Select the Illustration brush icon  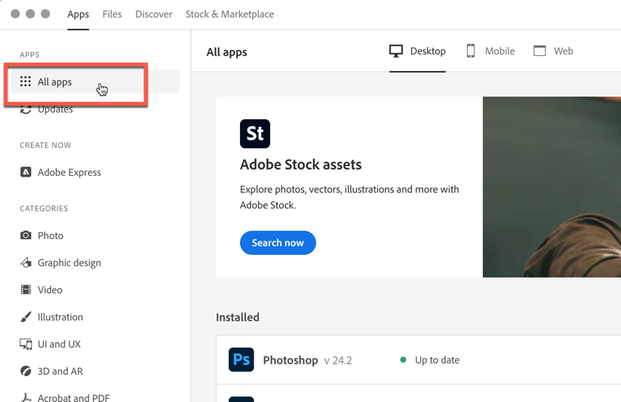click(26, 317)
